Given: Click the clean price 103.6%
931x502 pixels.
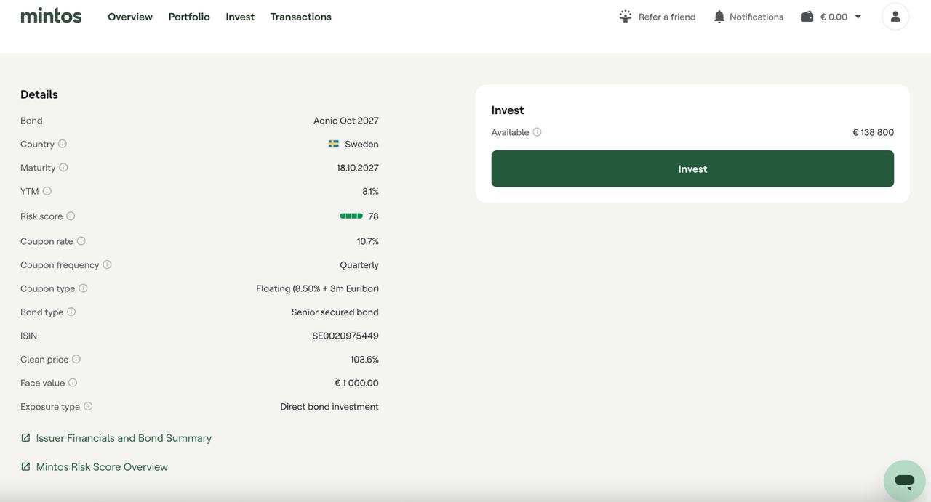Looking at the screenshot, I should 364,360.
